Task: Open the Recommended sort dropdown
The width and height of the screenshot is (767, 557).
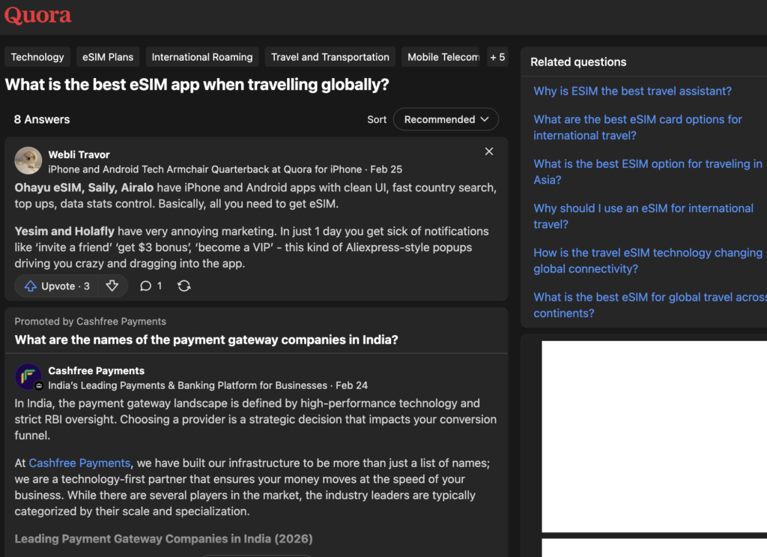Action: (x=446, y=119)
